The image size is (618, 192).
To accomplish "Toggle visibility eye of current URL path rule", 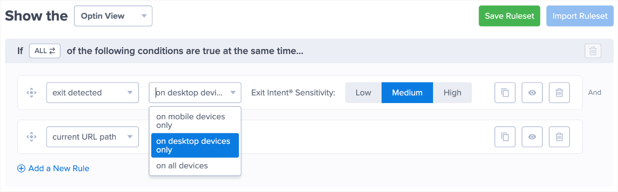I will tap(532, 137).
